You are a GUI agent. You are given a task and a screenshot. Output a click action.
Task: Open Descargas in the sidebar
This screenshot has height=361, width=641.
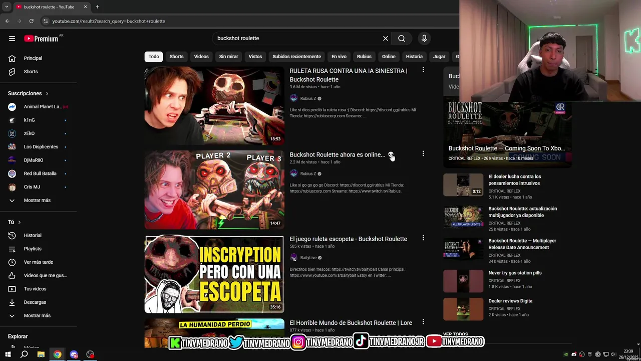(x=35, y=302)
